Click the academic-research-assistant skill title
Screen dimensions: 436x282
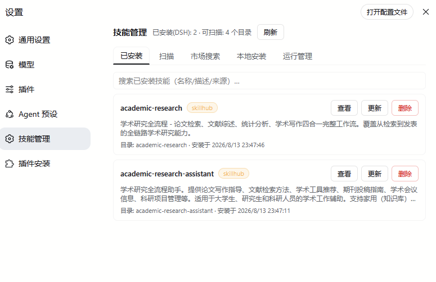pos(167,174)
